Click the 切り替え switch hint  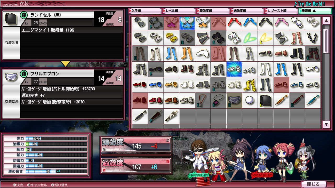tap(59, 185)
